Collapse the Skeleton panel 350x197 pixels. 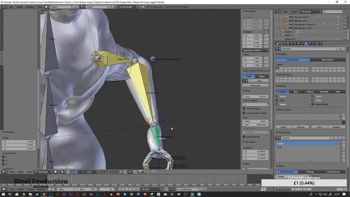pyautogui.click(x=282, y=54)
